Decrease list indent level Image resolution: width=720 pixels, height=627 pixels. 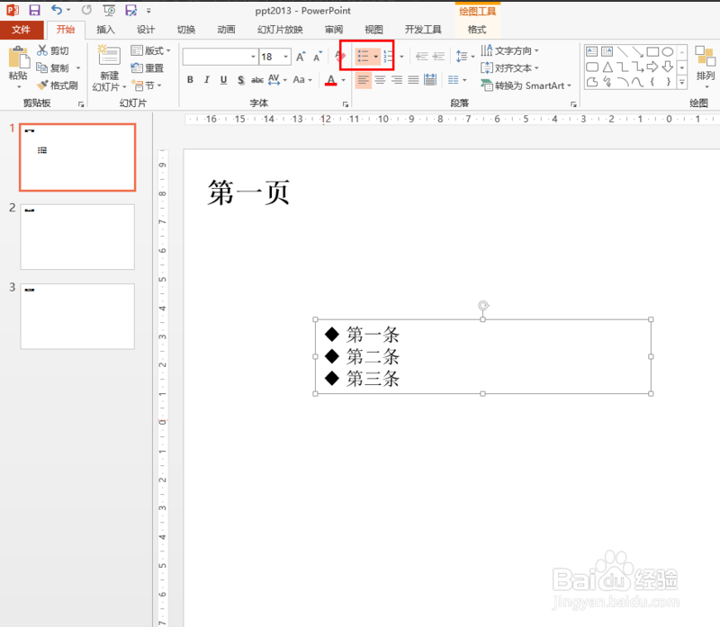(421, 57)
